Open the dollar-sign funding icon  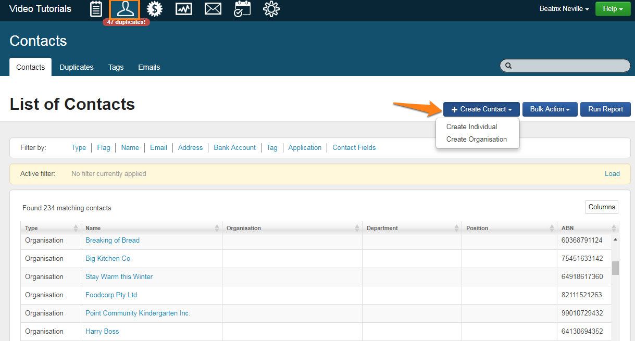155,9
